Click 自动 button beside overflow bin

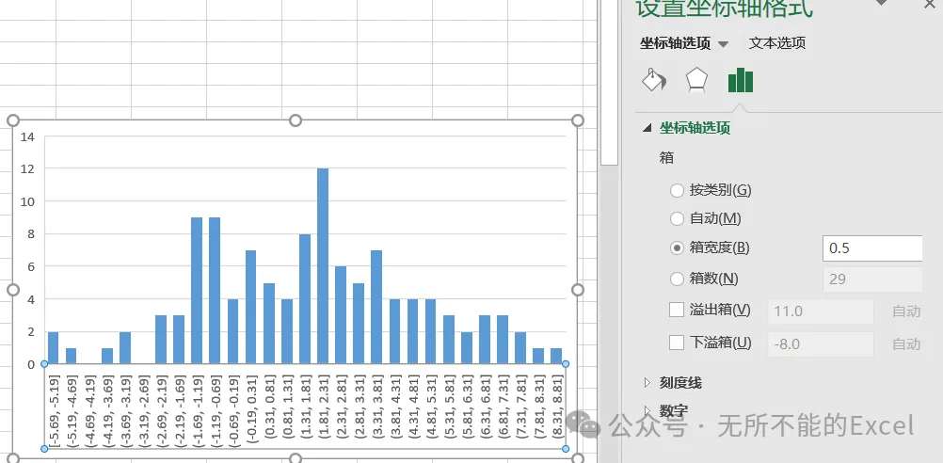tap(907, 311)
